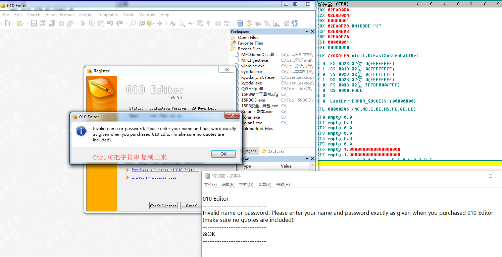Click the Cut scissors icon
The height and width of the screenshot is (257, 502).
(x=83, y=23)
